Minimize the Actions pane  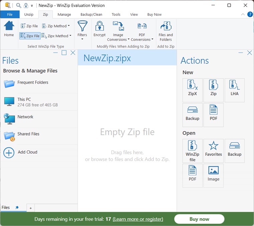[241, 53]
